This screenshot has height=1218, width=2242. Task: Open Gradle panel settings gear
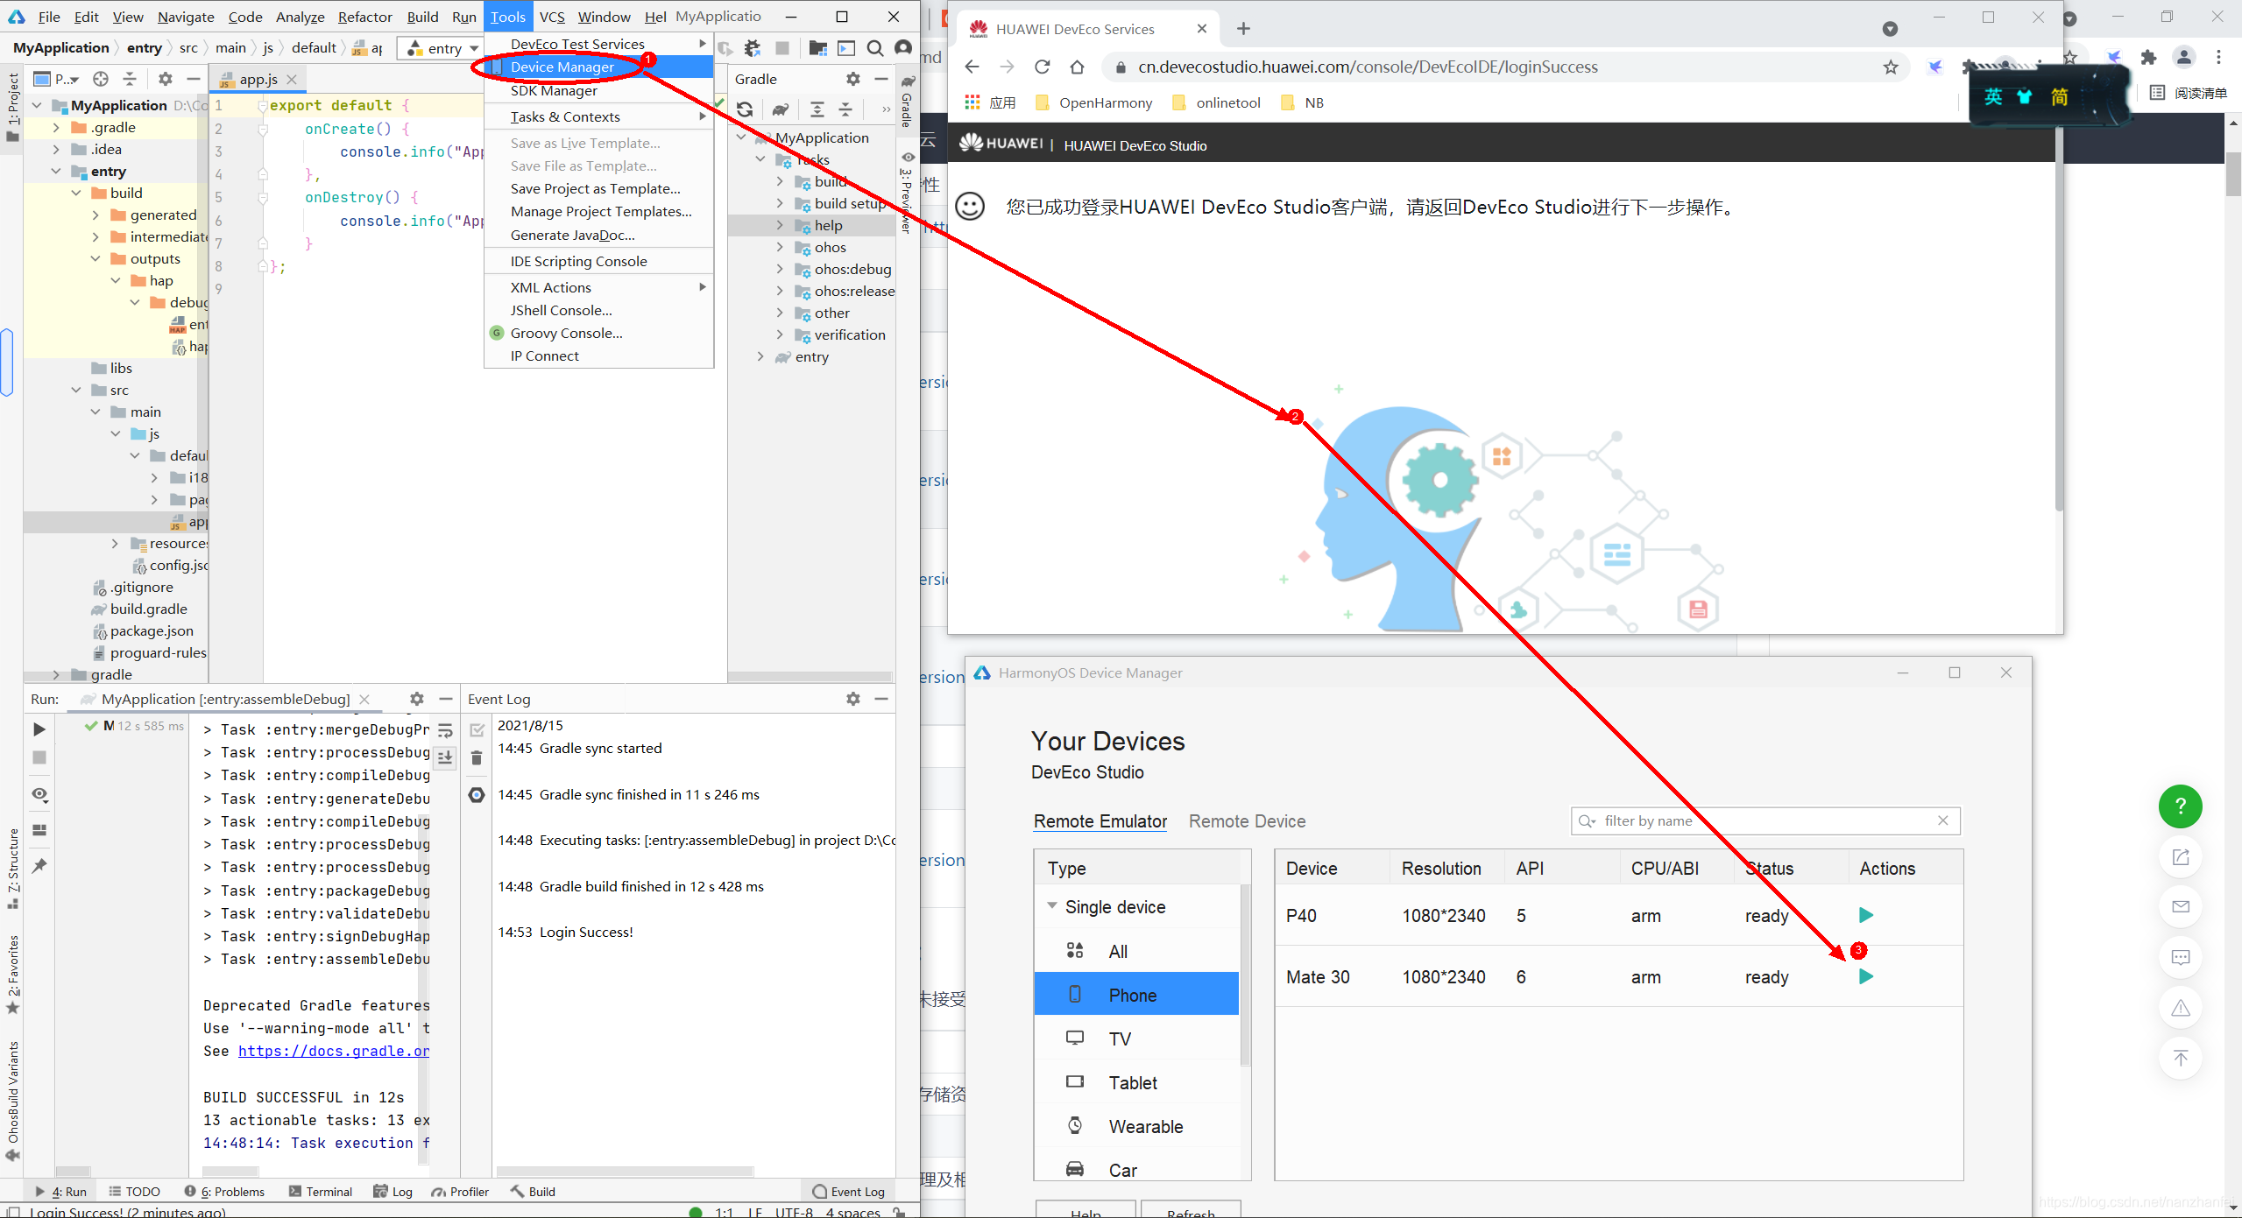(853, 79)
